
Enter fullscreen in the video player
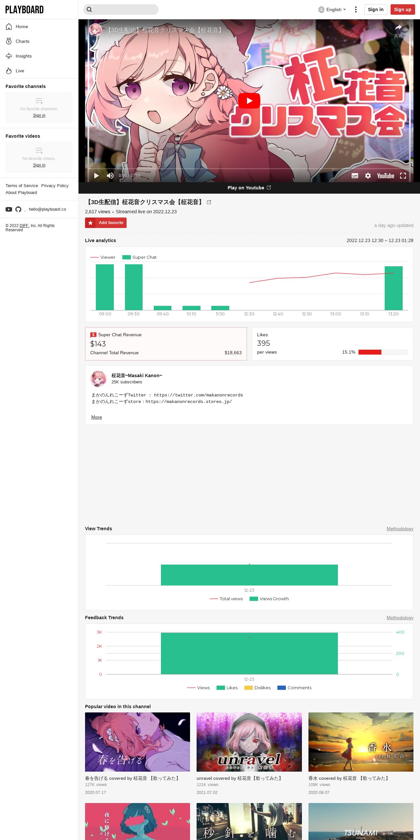[403, 176]
